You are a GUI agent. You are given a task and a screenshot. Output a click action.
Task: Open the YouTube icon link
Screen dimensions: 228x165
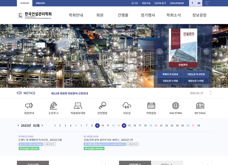click(x=199, y=3)
